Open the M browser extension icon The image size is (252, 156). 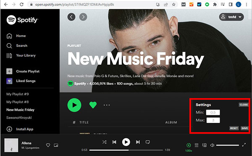[184, 5]
